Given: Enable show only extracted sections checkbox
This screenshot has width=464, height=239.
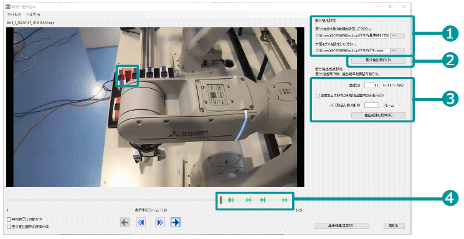Looking at the screenshot, I should (x=9, y=227).
